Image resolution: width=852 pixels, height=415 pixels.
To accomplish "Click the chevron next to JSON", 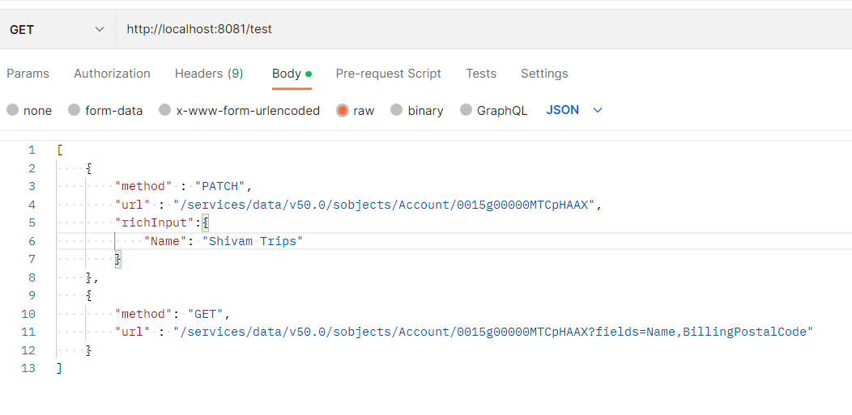I will [x=598, y=111].
